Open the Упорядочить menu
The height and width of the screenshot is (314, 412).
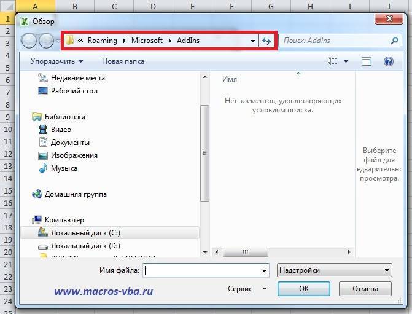tap(56, 61)
